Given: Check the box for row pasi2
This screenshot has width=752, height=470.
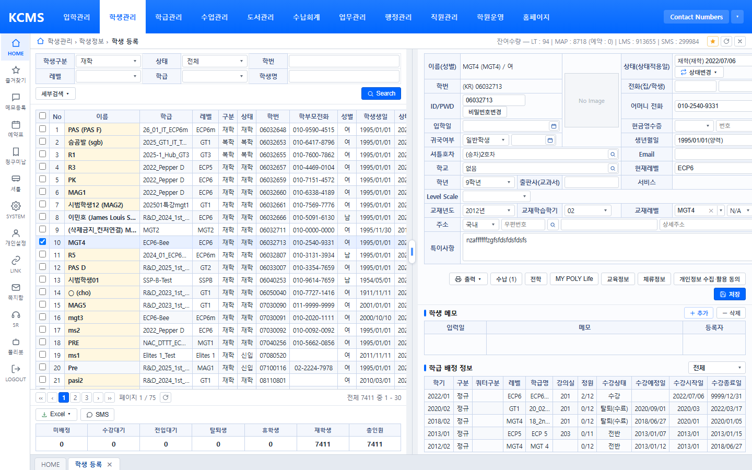Looking at the screenshot, I should 43,379.
